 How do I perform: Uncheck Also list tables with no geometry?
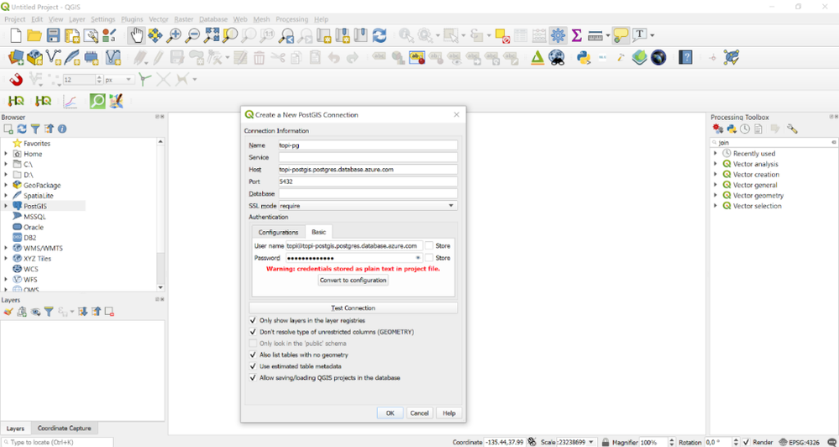click(x=253, y=355)
